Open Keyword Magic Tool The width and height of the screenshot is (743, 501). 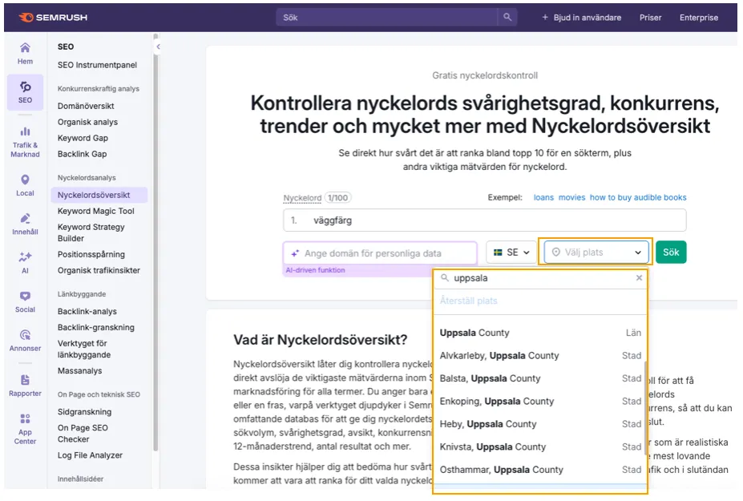(95, 211)
